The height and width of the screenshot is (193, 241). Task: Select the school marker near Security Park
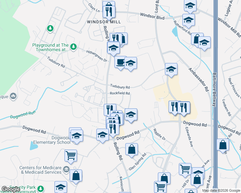[x=61, y=188]
